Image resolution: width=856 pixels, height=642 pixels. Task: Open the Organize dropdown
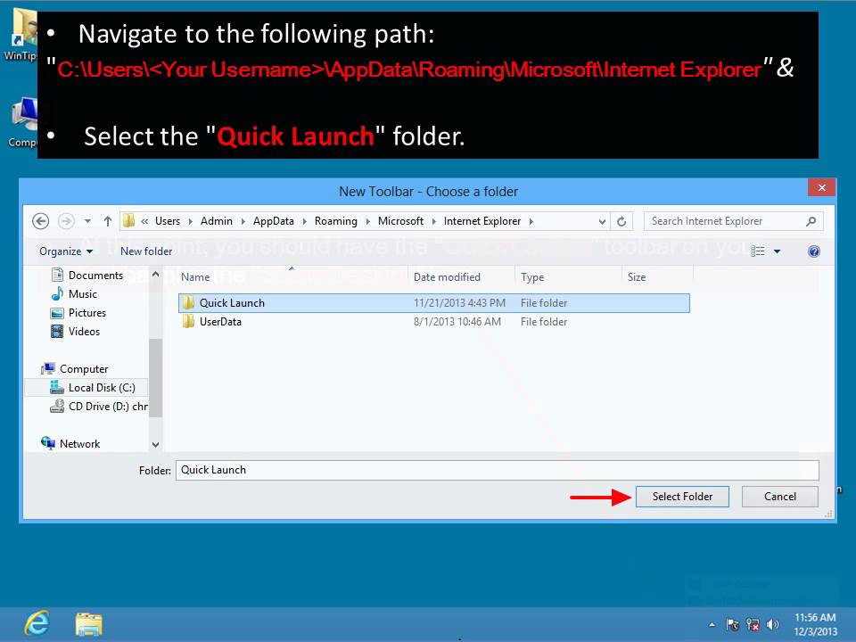(64, 251)
